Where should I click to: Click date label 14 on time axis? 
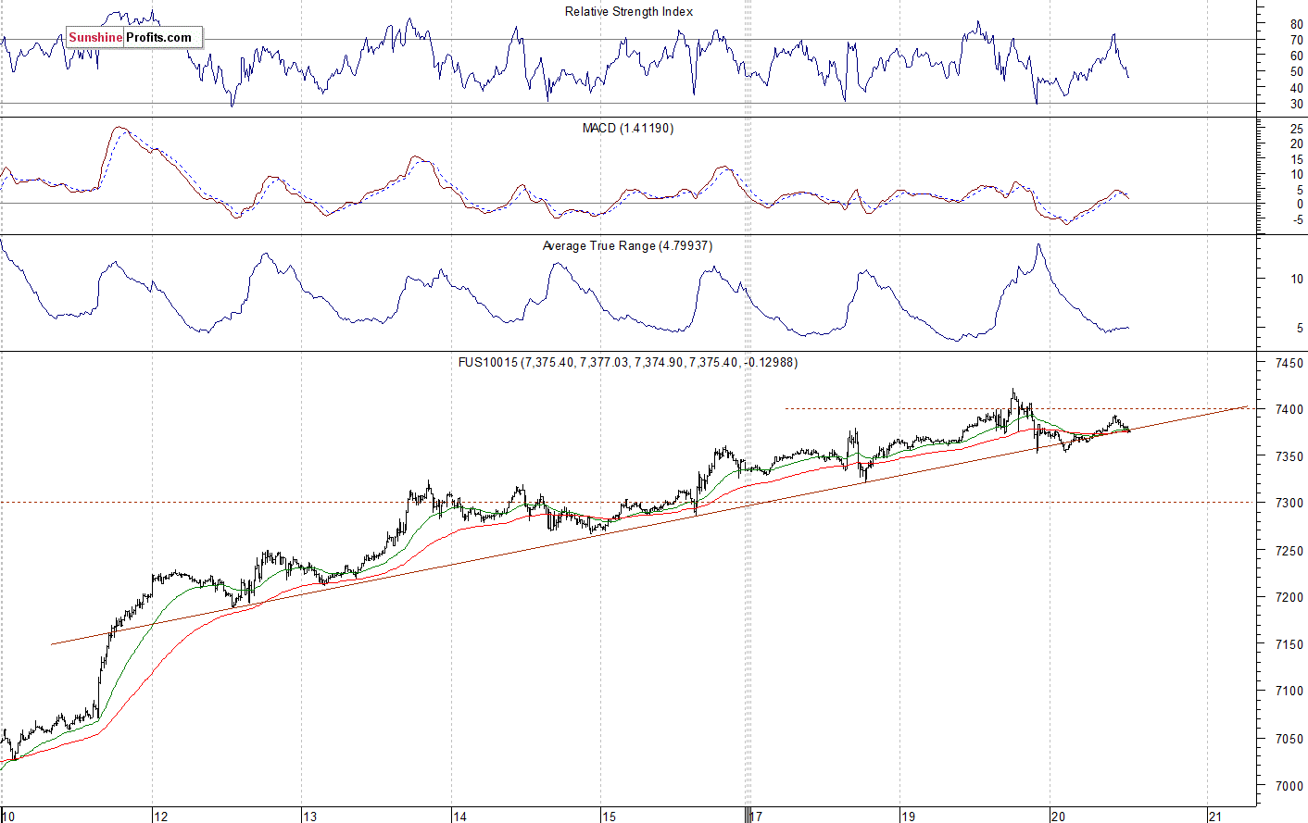459,816
